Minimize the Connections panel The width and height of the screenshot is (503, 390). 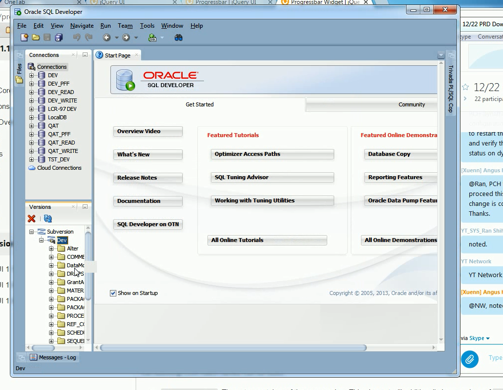pos(85,55)
